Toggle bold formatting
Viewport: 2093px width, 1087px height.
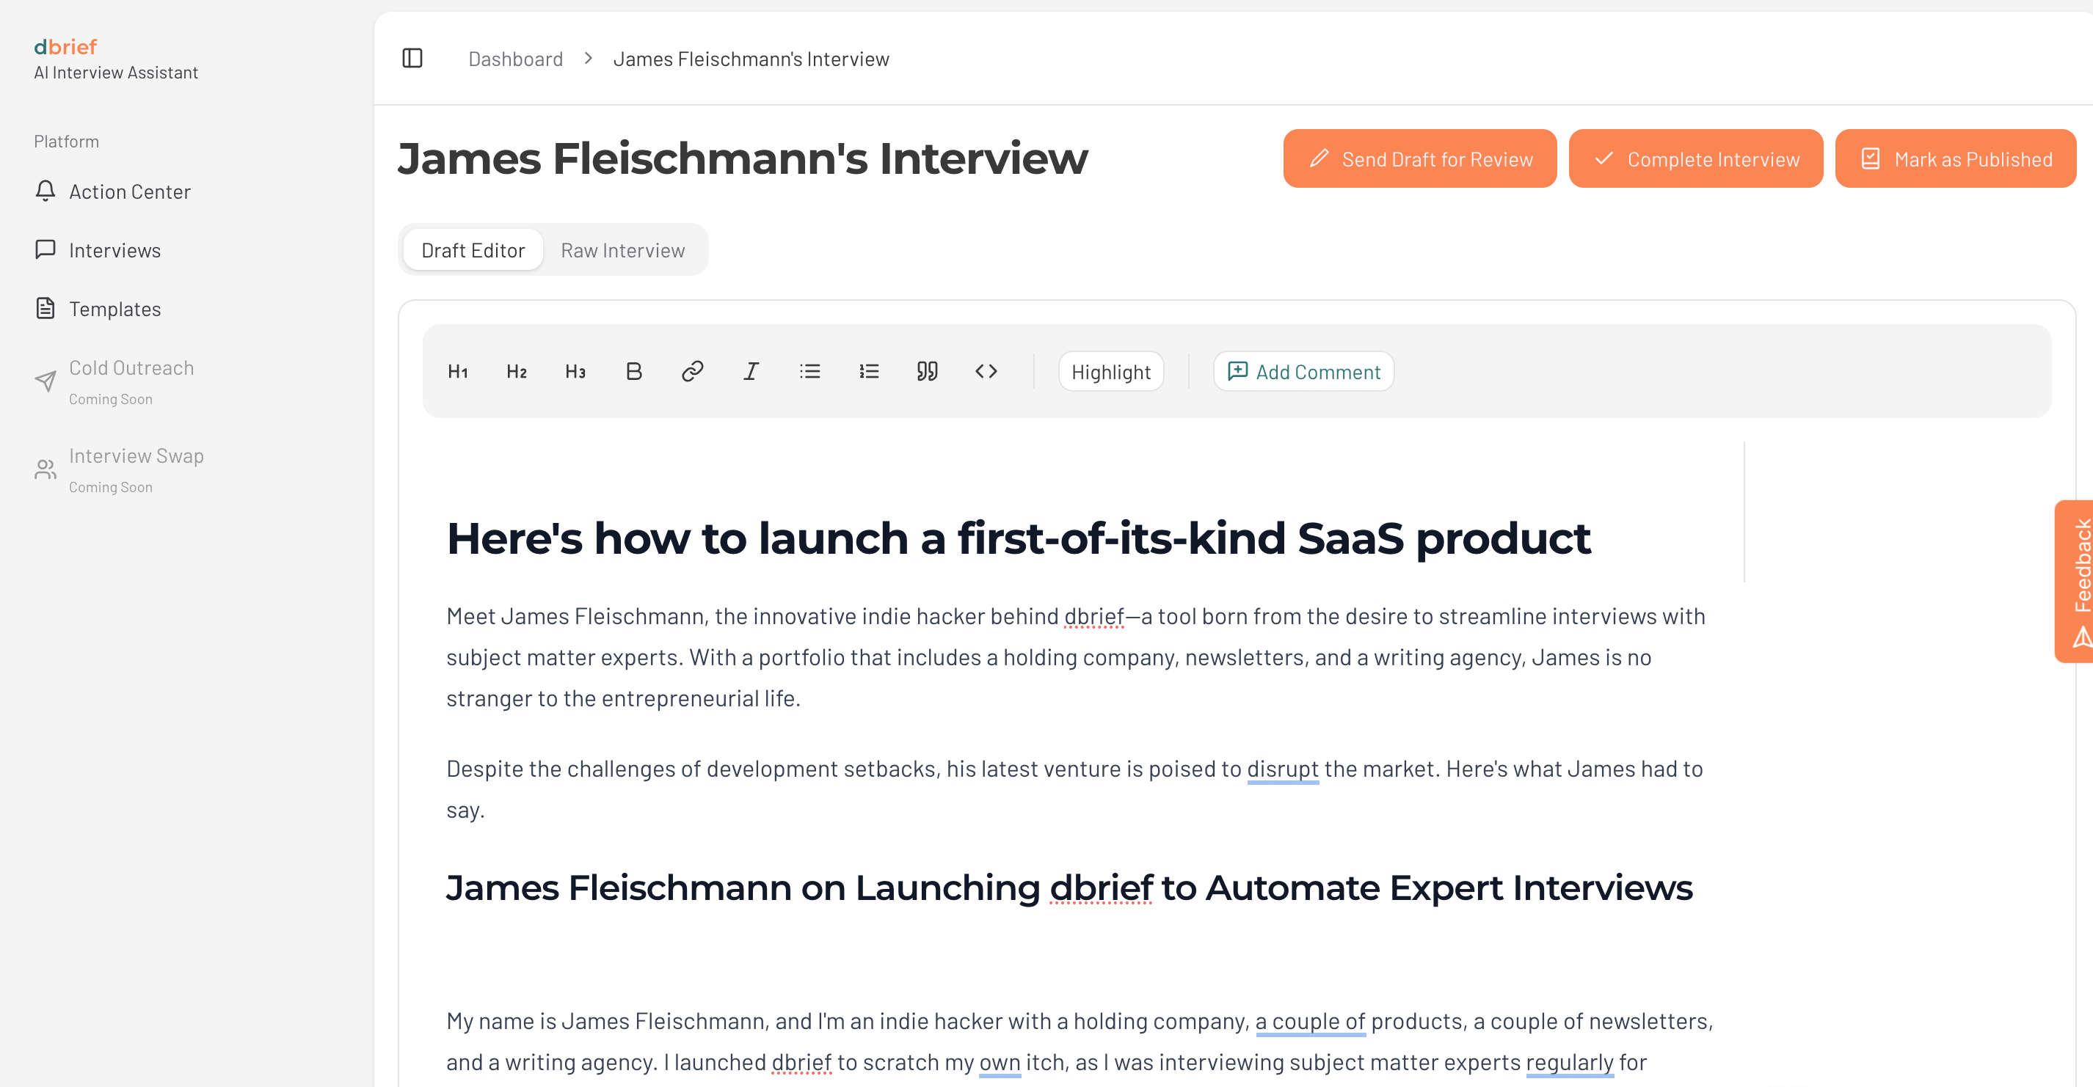pyautogui.click(x=634, y=372)
